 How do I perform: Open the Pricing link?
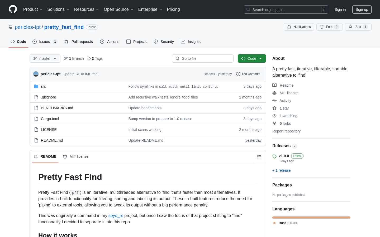173,9
